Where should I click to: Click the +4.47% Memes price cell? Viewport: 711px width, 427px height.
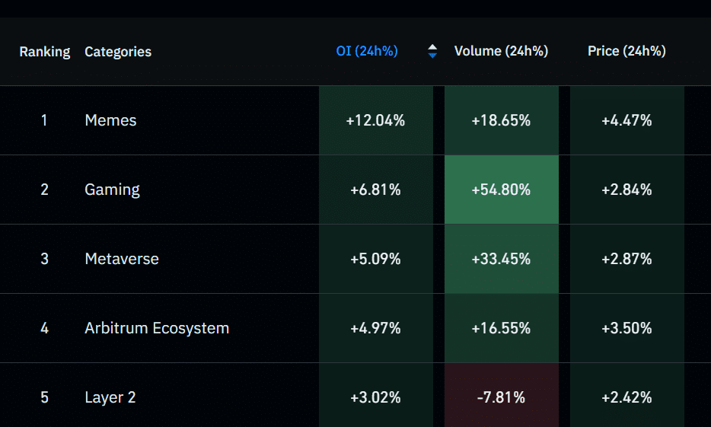(x=627, y=120)
